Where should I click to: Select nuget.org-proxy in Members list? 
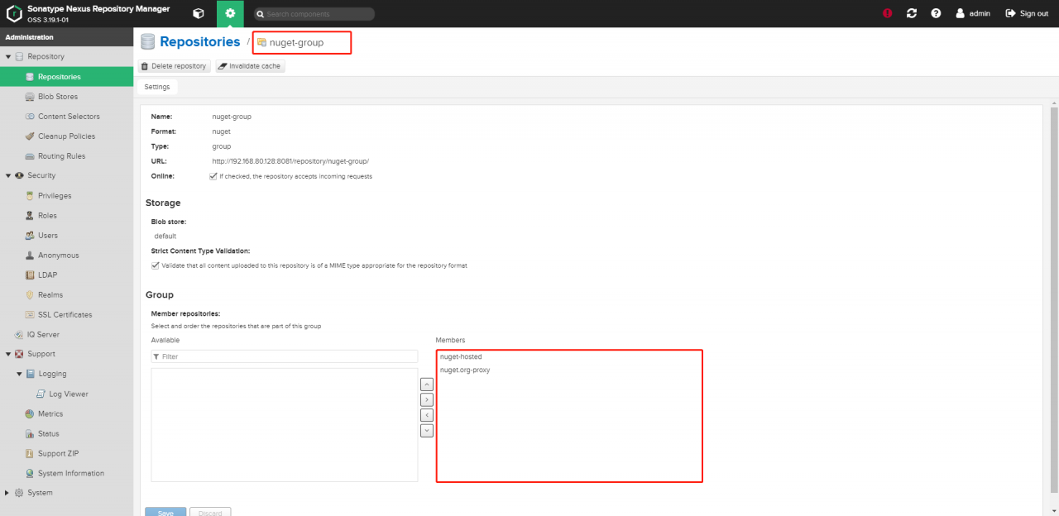click(465, 370)
